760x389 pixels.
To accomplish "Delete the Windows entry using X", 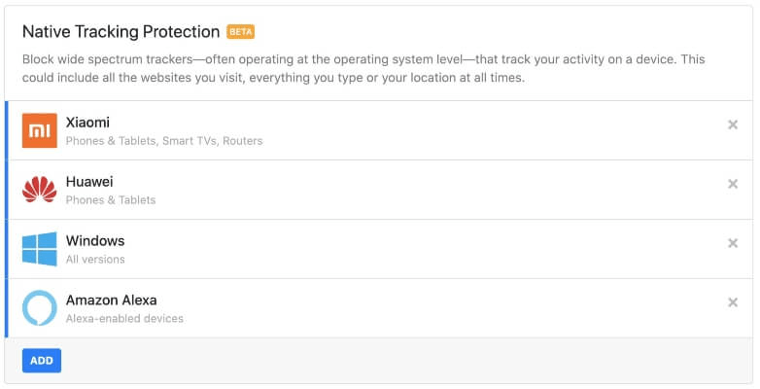I will pyautogui.click(x=733, y=243).
